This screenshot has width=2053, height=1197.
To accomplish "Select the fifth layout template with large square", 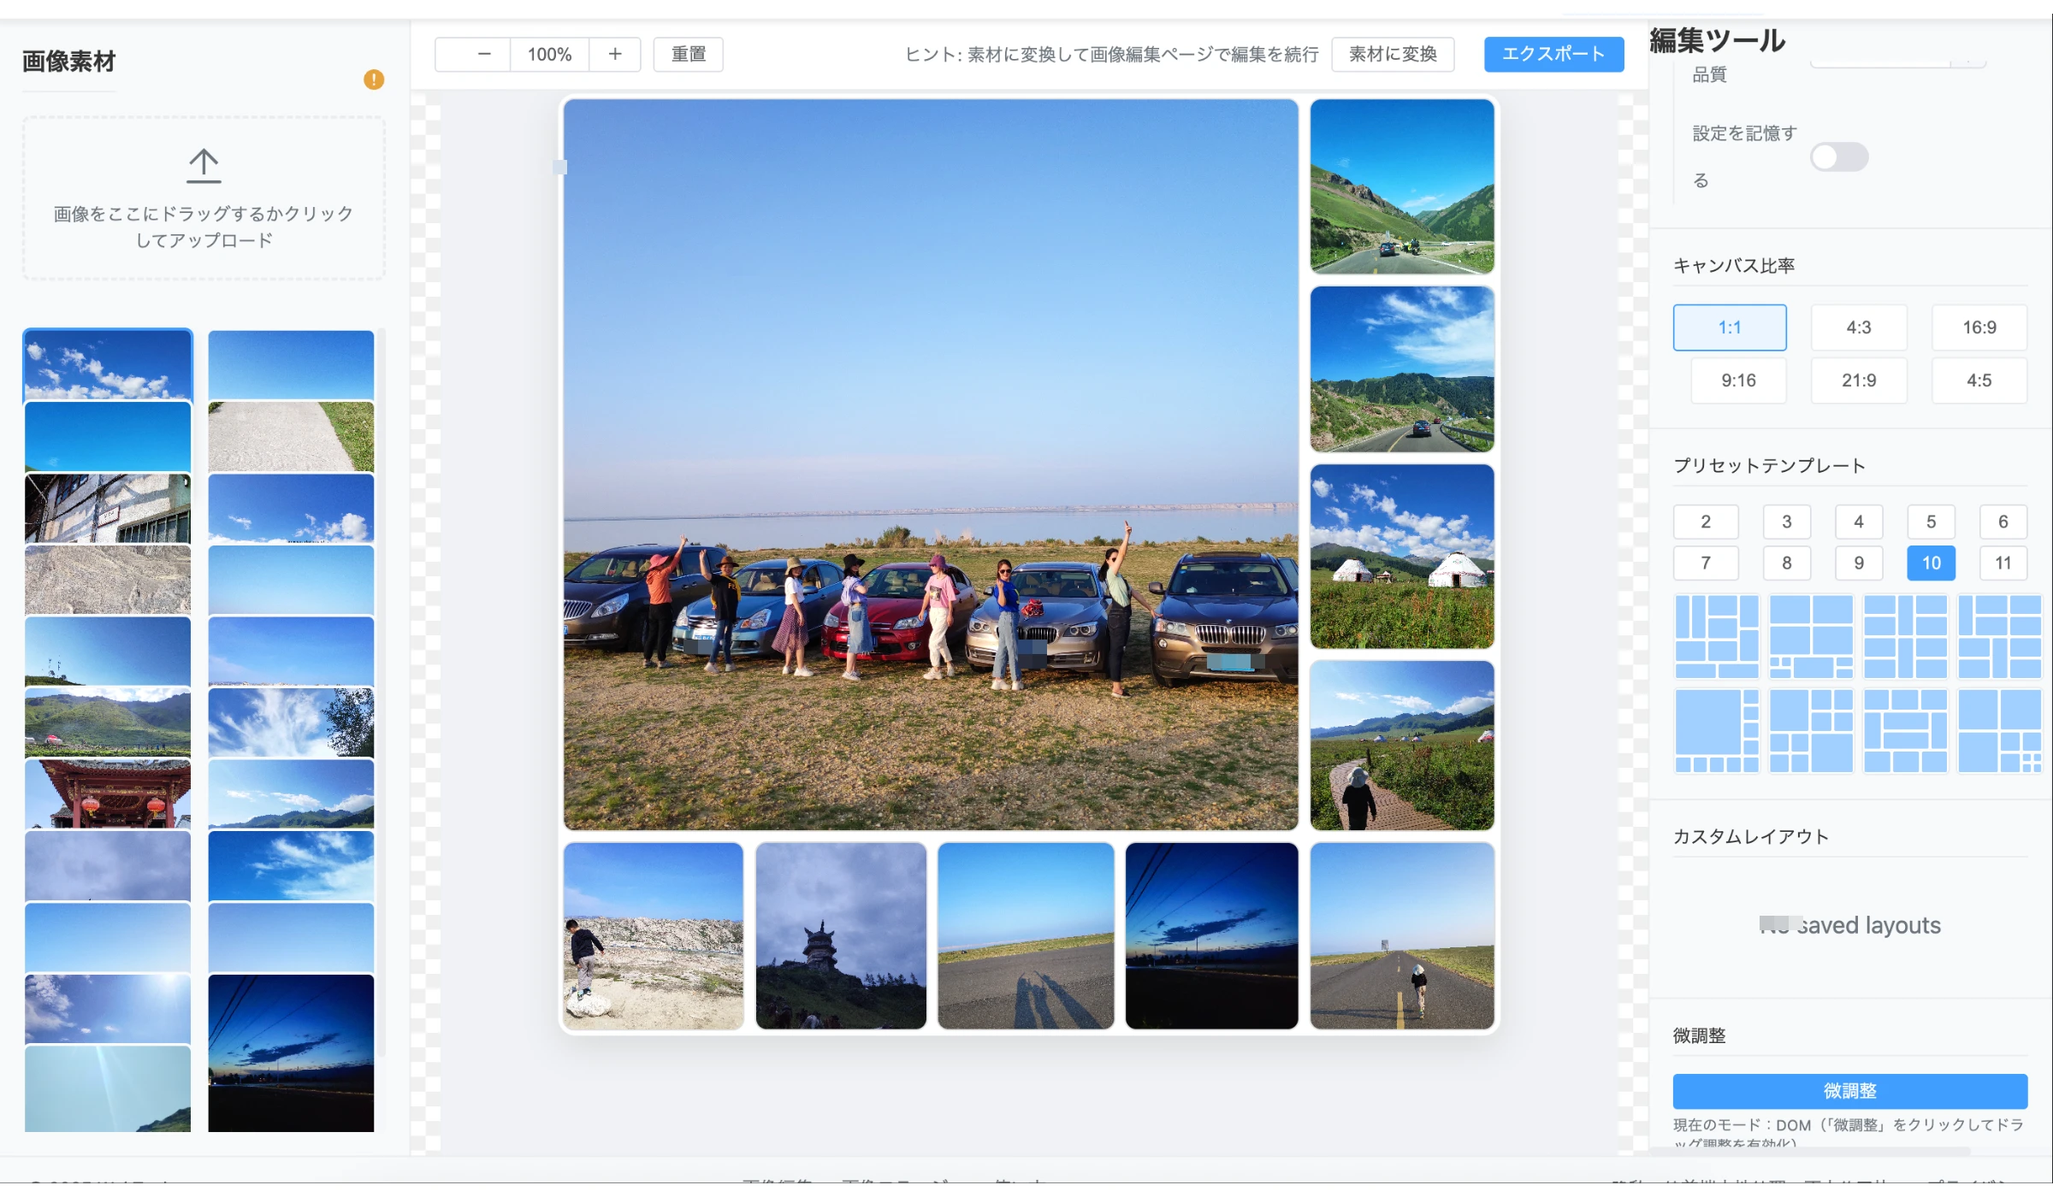I will (x=1716, y=730).
